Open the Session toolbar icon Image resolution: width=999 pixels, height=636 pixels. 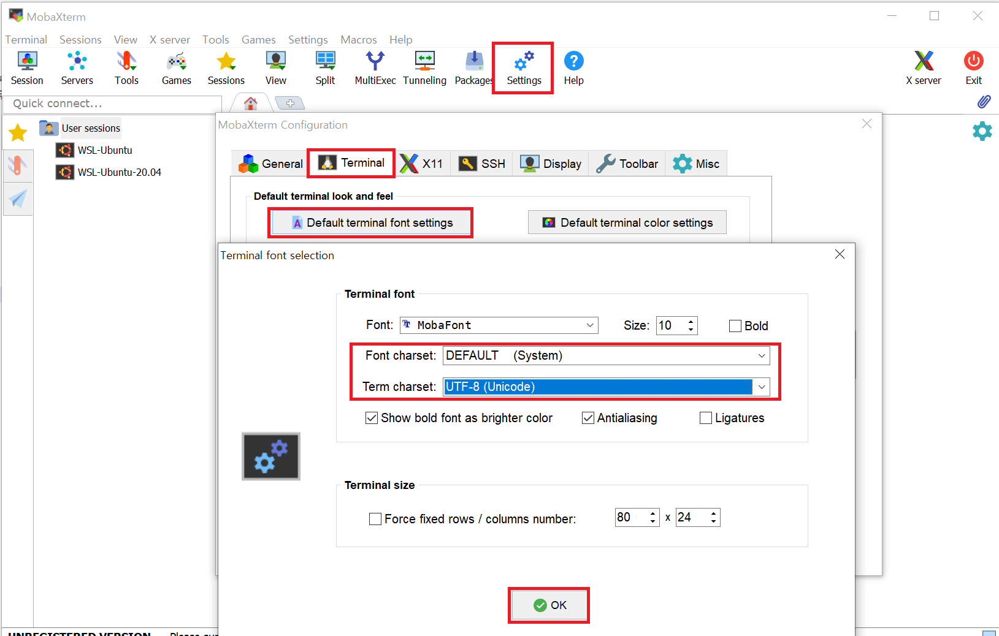[27, 68]
